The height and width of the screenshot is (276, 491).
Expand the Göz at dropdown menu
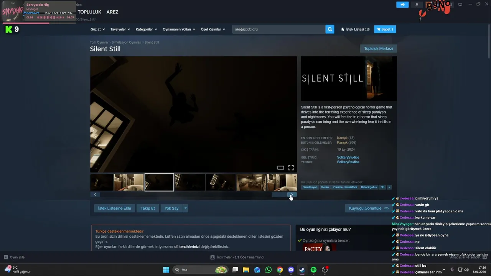(x=97, y=29)
